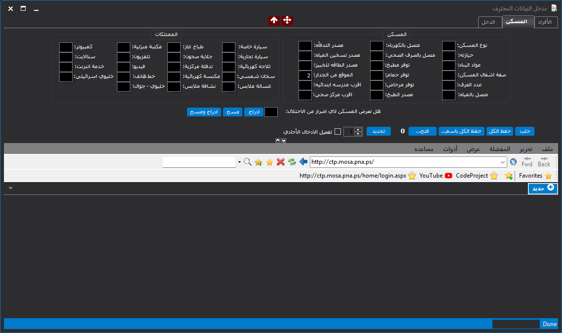Open the ملف menu
Viewport: 562px width, 333px height.
547,149
